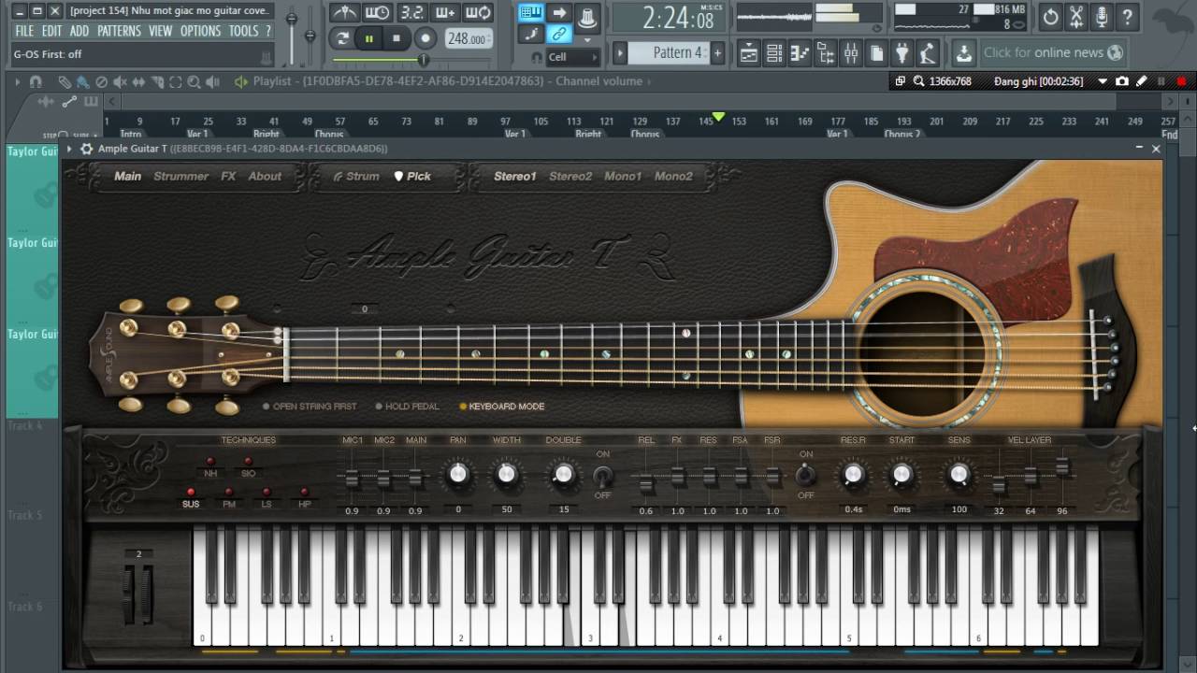Screen dimensions: 1197x673
Task: Open the About tab
Action: [265, 176]
